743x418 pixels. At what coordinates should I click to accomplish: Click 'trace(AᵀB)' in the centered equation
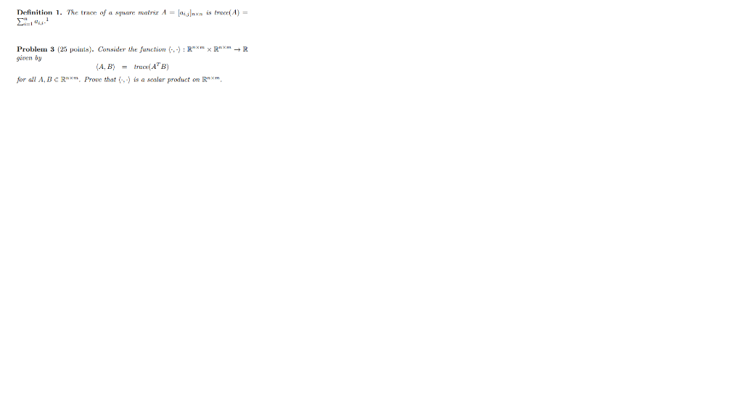[151, 66]
